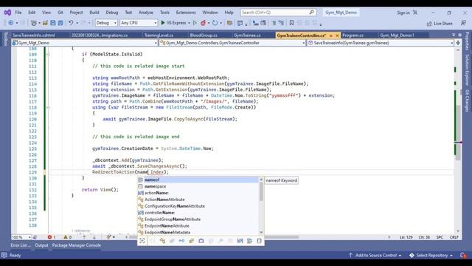Click the Save All icon
Image resolution: width=472 pixels, height=266 pixels.
pos(60,23)
